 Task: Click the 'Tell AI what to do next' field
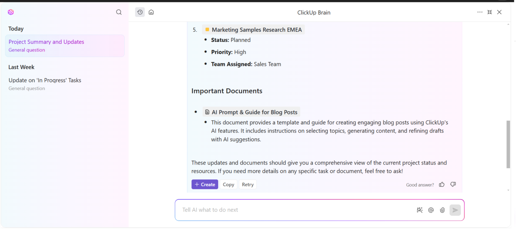point(295,210)
